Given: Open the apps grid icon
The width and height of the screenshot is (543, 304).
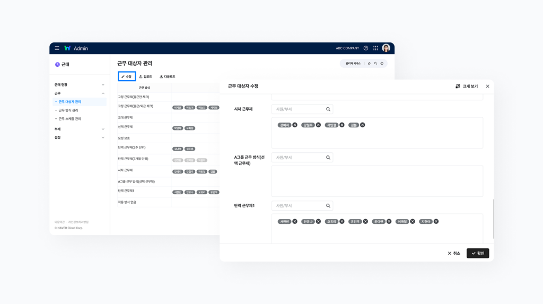Looking at the screenshot, I should (375, 48).
